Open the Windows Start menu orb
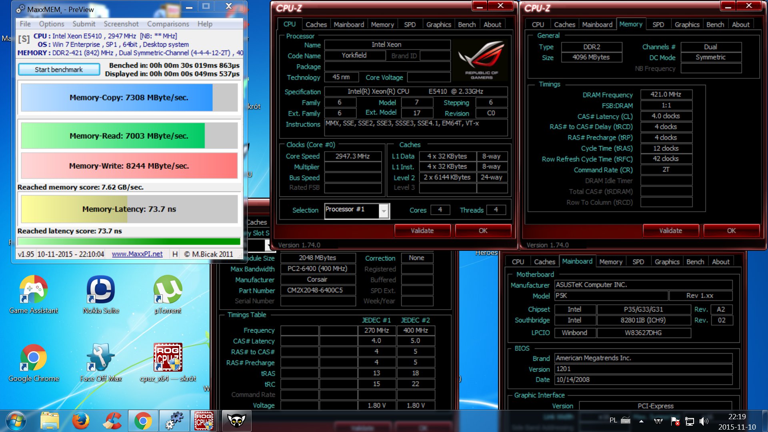Screen dimensions: 768x432 coord(16,421)
